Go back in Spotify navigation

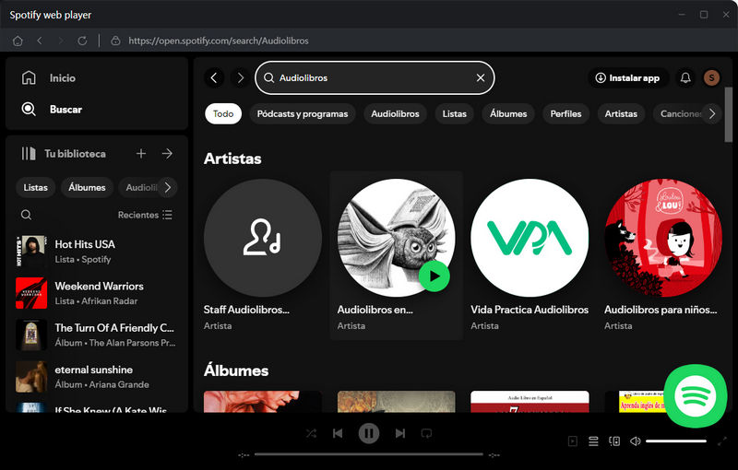214,77
